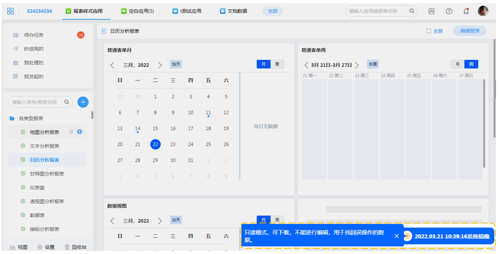Screen dimensions: 499x254
Task: Open gear settings for 地图分析报表
Action: pyautogui.click(x=79, y=132)
